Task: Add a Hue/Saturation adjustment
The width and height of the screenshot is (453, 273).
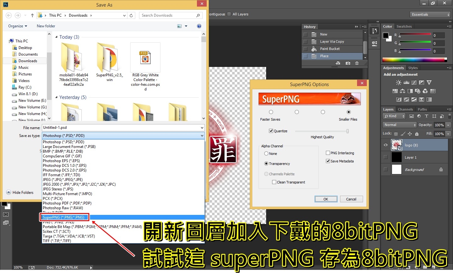Action: [395, 91]
